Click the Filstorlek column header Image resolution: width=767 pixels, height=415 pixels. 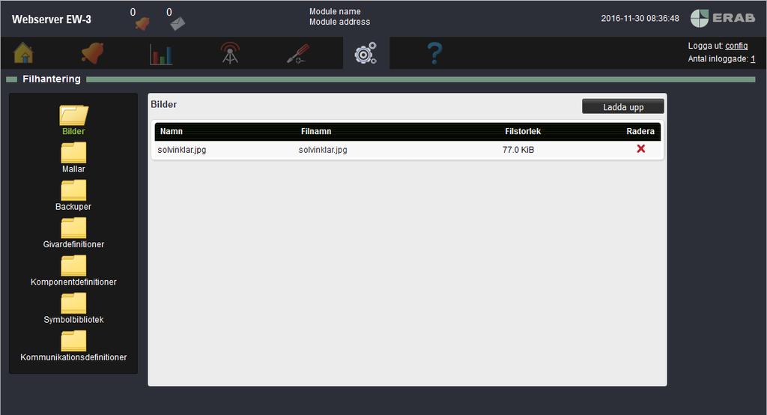coord(523,131)
